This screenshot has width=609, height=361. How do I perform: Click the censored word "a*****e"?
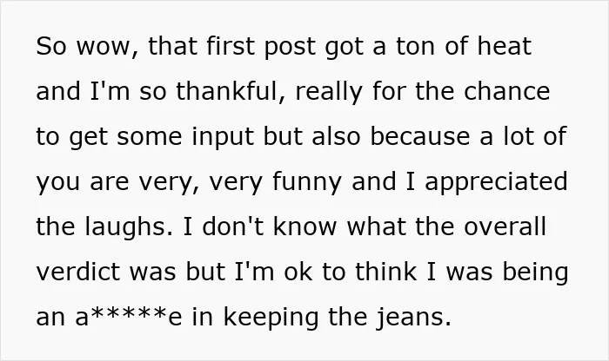point(129,316)
